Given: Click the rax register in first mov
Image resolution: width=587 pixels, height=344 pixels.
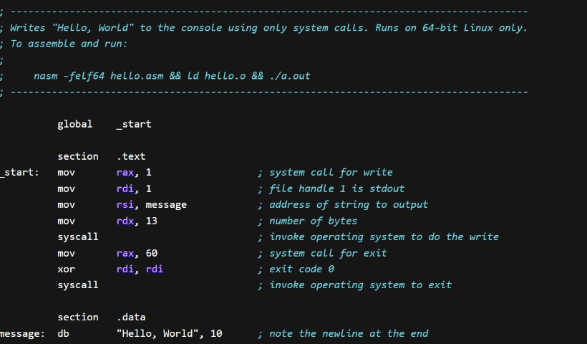Looking at the screenshot, I should tap(125, 173).
